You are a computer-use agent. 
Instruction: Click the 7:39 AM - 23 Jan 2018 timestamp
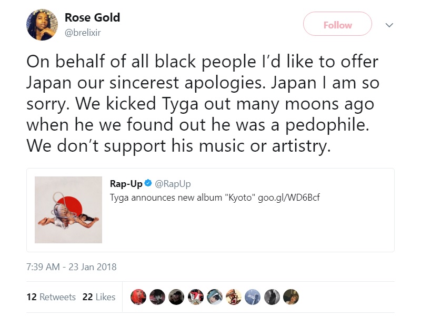(x=72, y=267)
